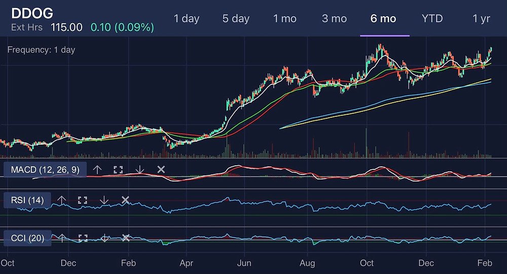Click the Frequency: 1 day label
The height and width of the screenshot is (274, 507).
pos(41,50)
